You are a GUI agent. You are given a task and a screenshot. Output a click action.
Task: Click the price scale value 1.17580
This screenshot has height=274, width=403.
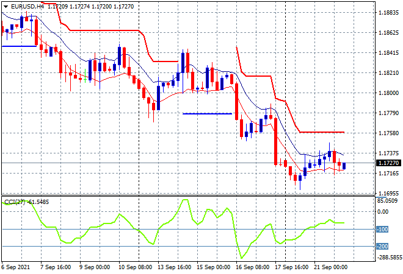pyautogui.click(x=389, y=133)
